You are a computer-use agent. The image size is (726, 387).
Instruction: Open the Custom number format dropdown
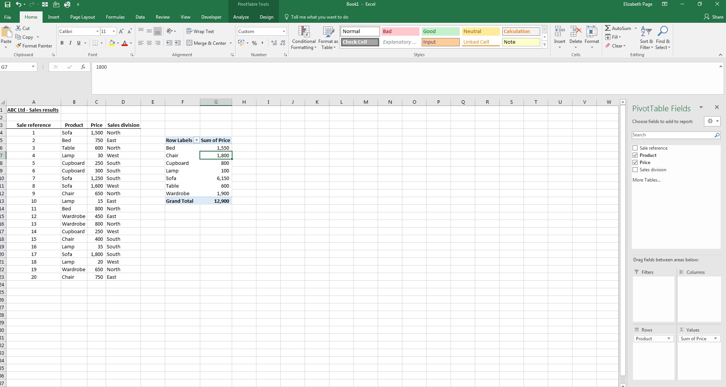coord(284,31)
